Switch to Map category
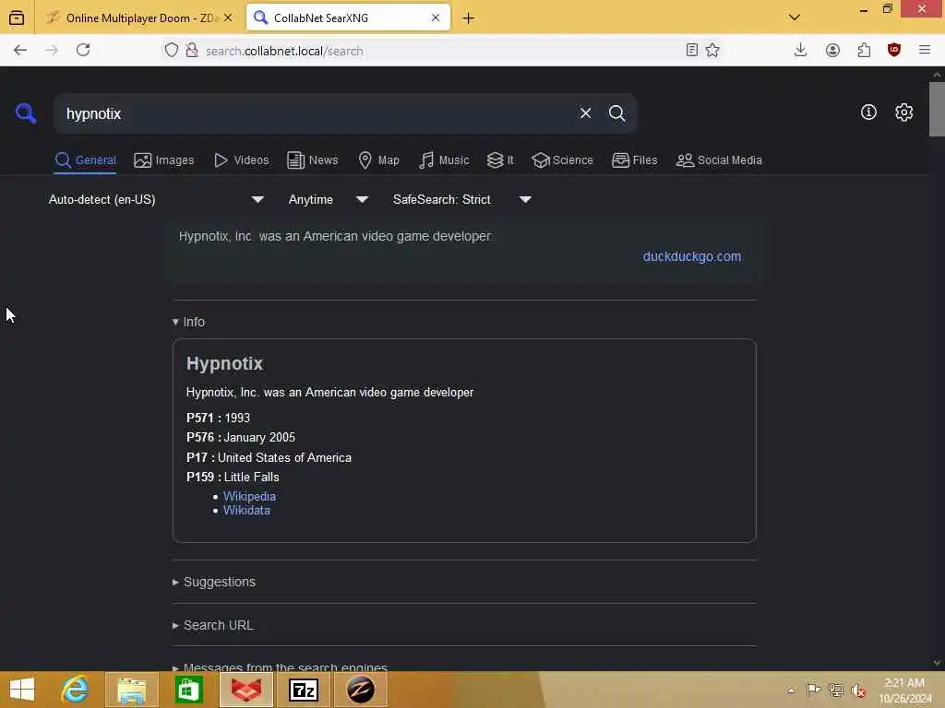This screenshot has height=708, width=945. (x=378, y=160)
